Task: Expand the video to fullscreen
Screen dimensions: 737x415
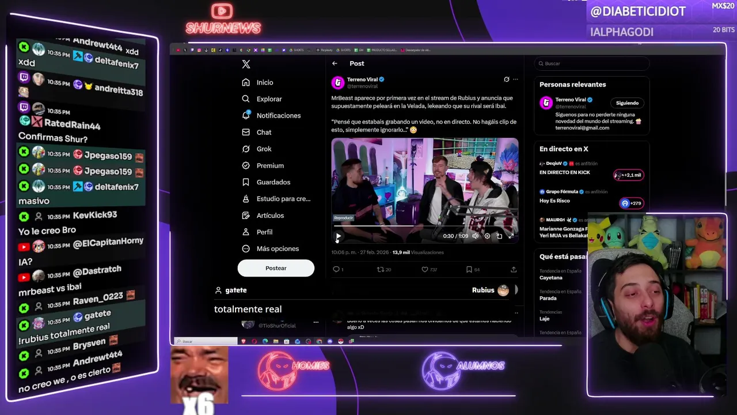Action: tap(511, 236)
